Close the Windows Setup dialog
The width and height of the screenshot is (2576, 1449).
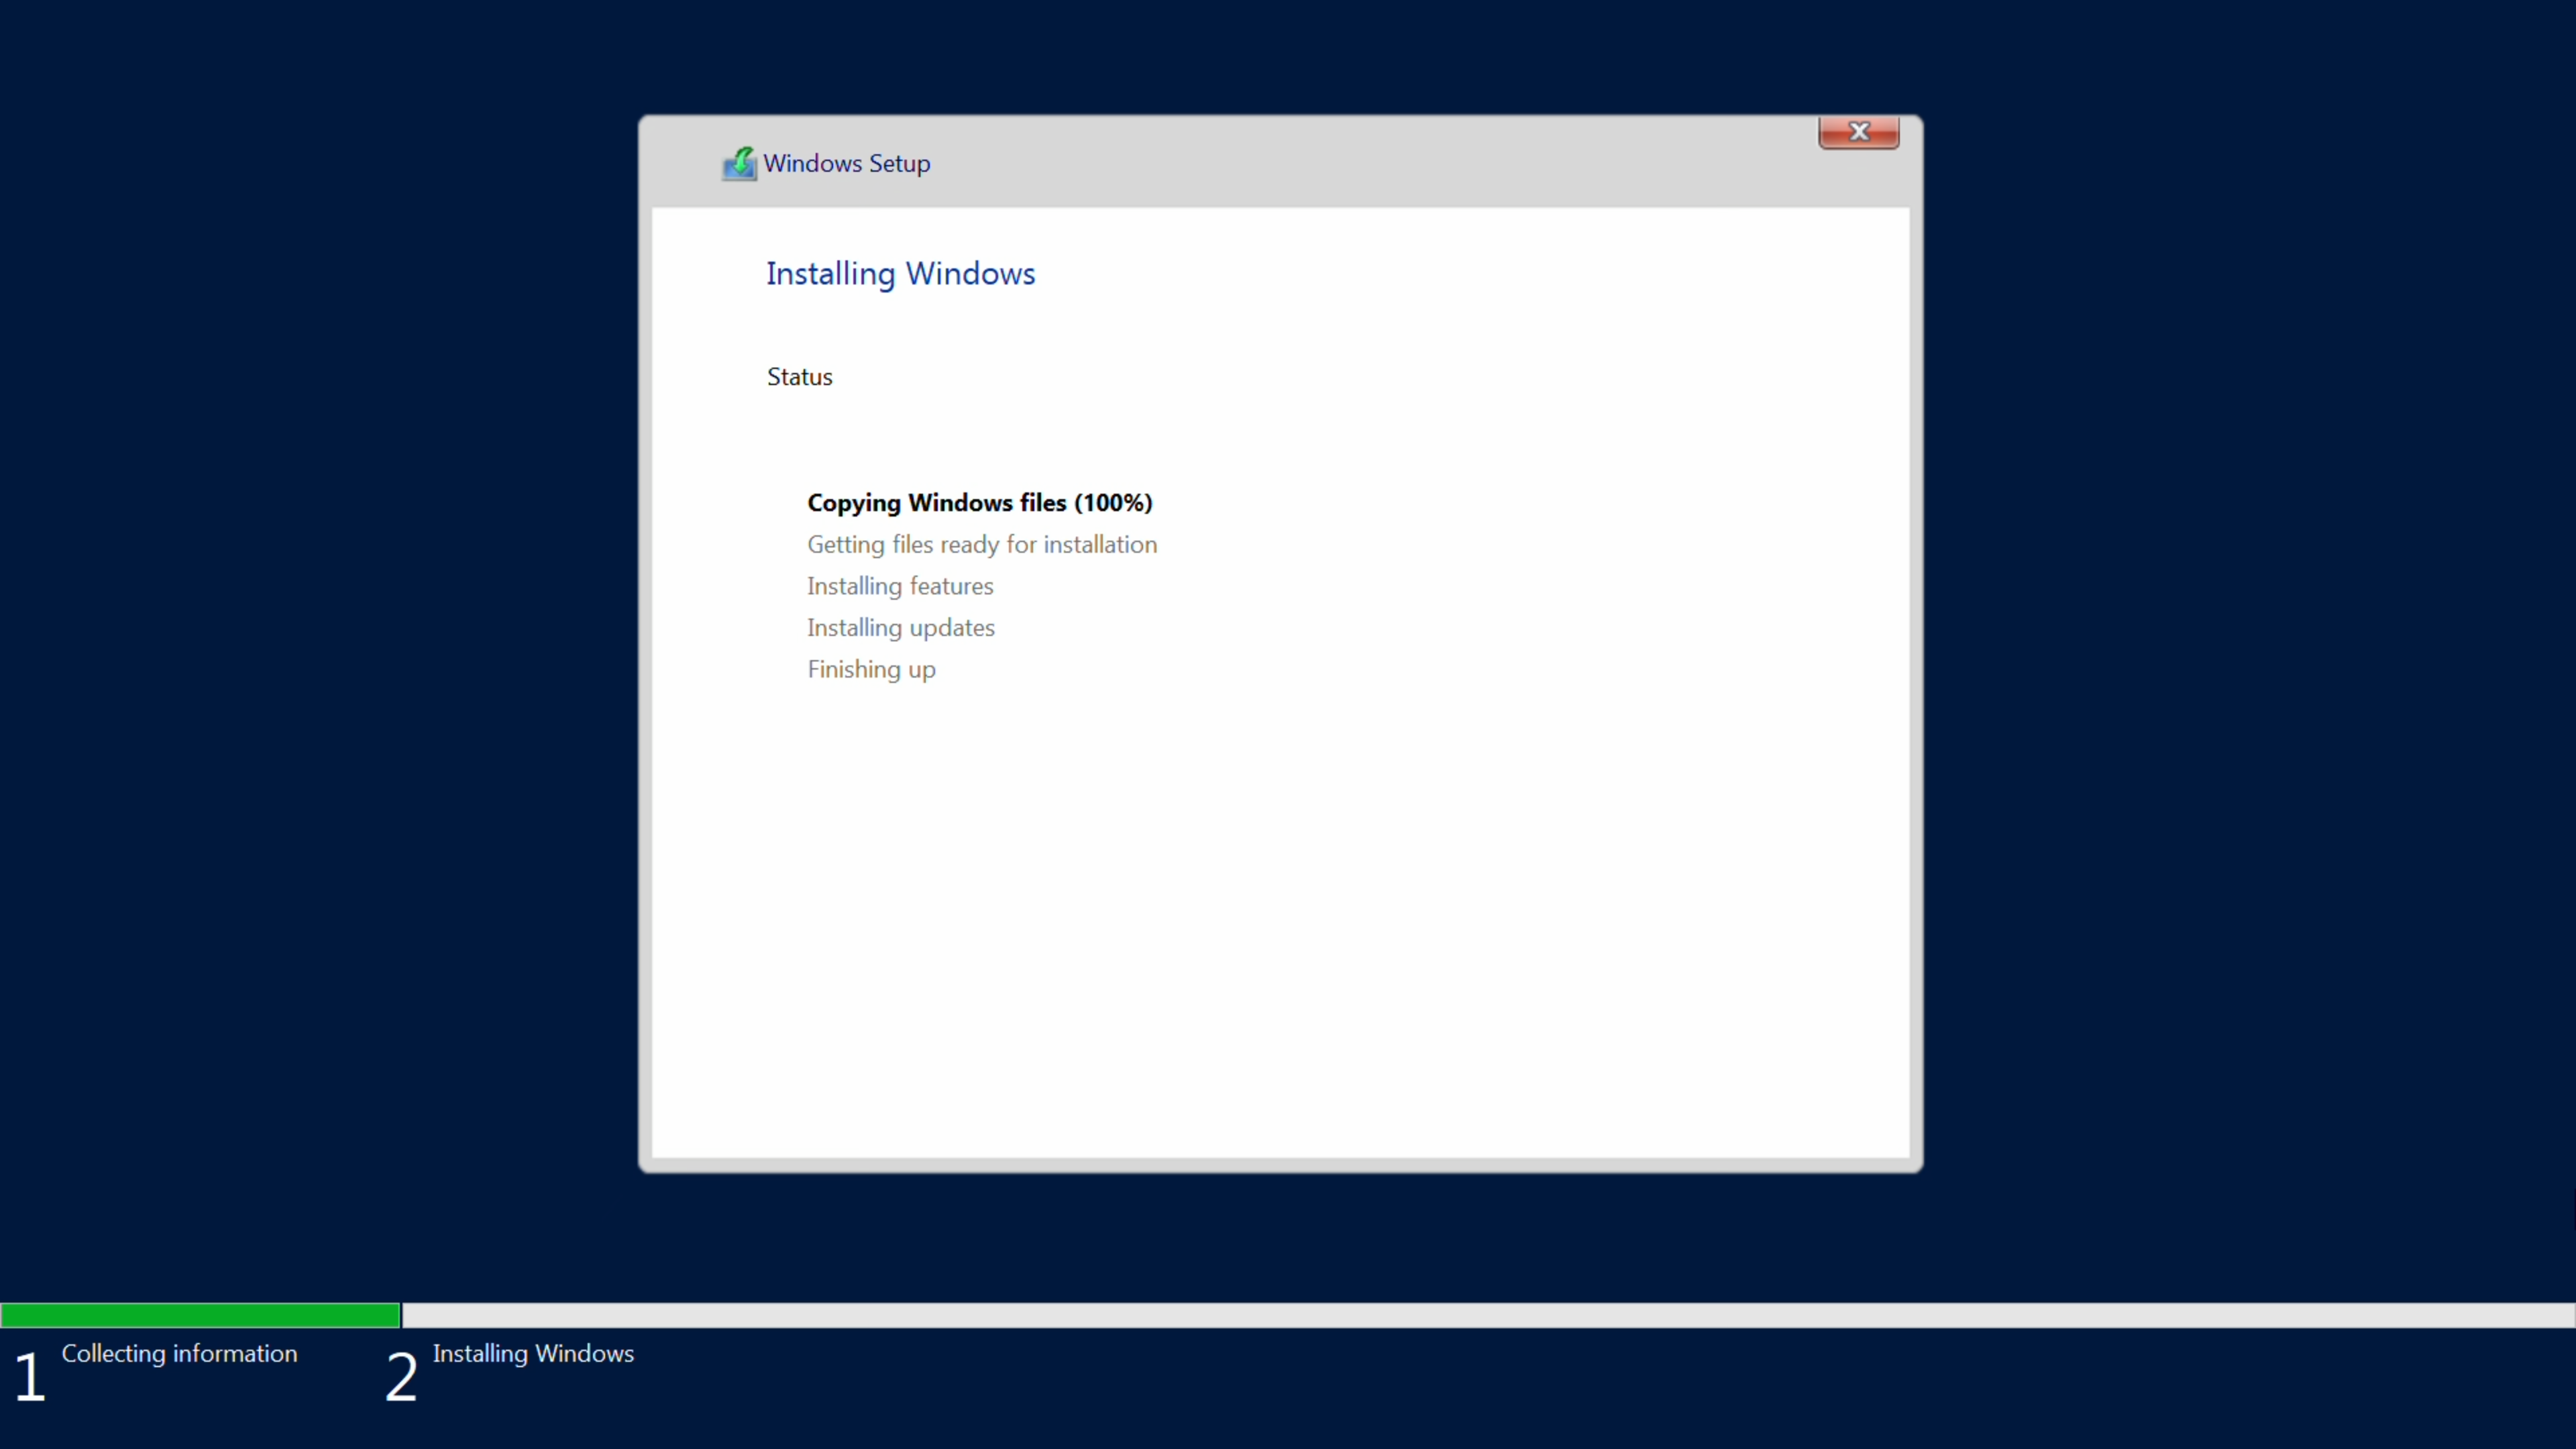click(x=1858, y=131)
